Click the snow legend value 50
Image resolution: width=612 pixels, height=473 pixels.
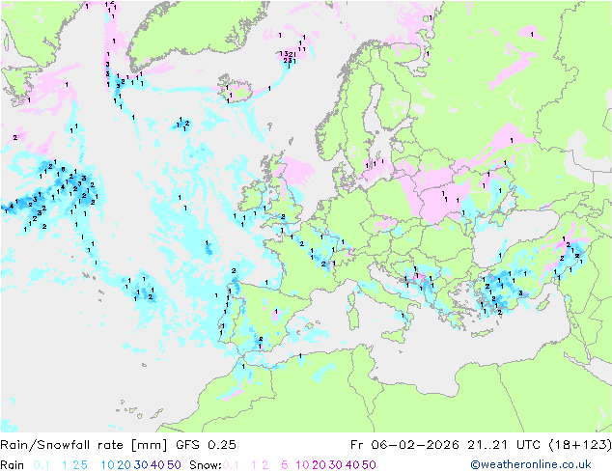pyautogui.click(x=369, y=465)
